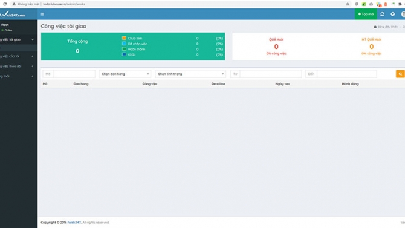Click the Deadline column header
The width and height of the screenshot is (405, 228).
[218, 84]
